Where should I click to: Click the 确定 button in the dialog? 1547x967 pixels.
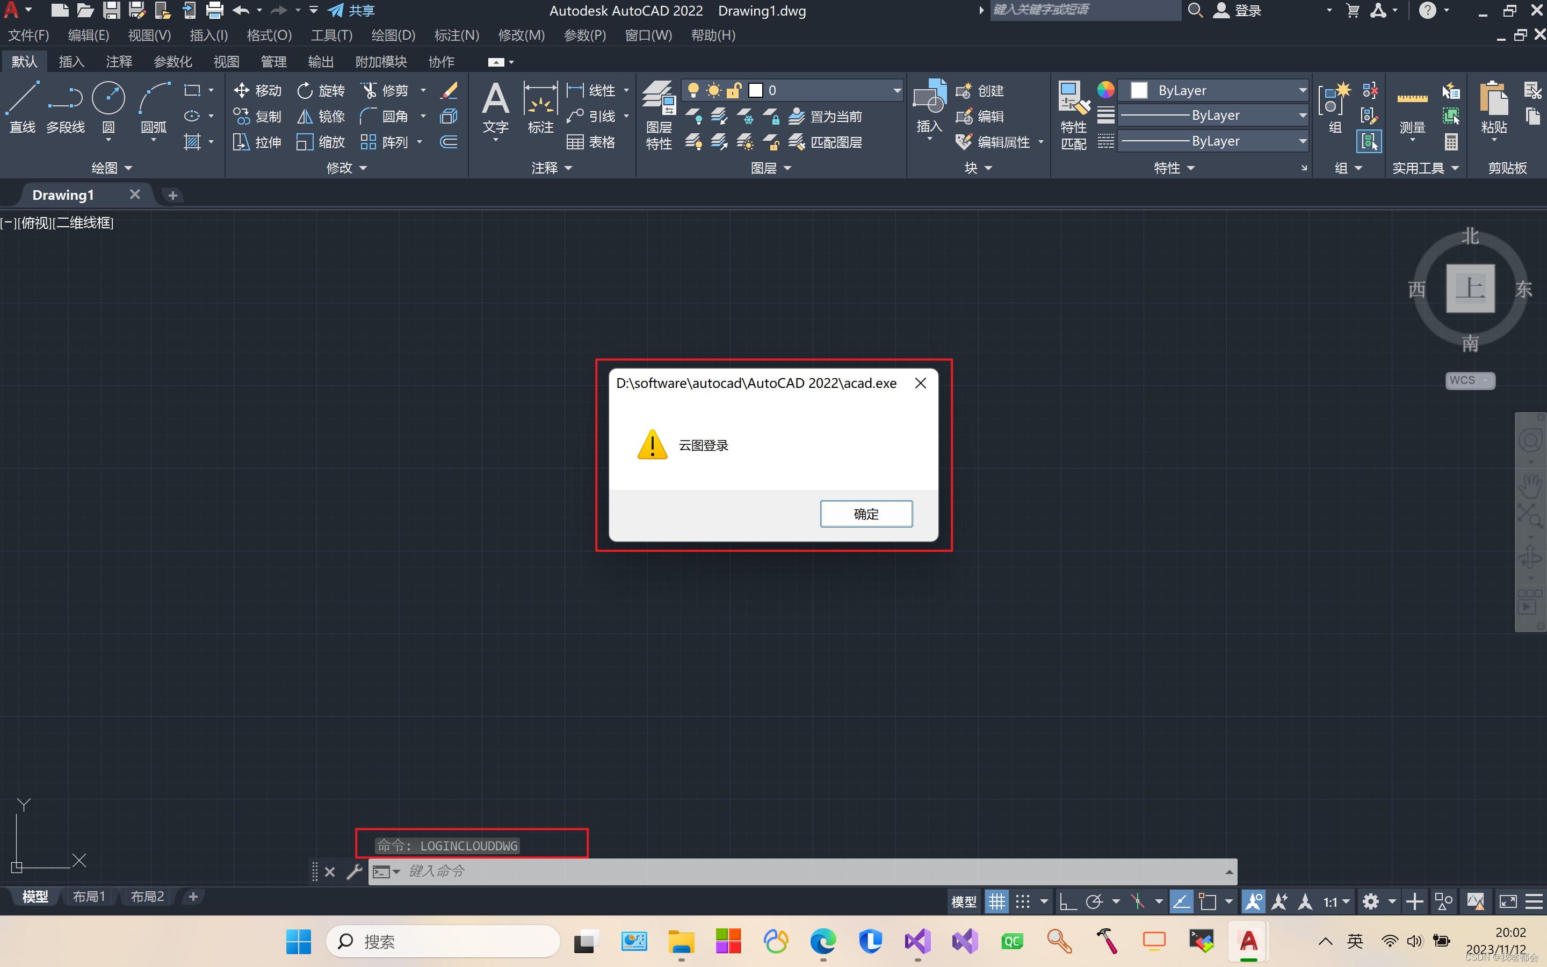coord(865,514)
